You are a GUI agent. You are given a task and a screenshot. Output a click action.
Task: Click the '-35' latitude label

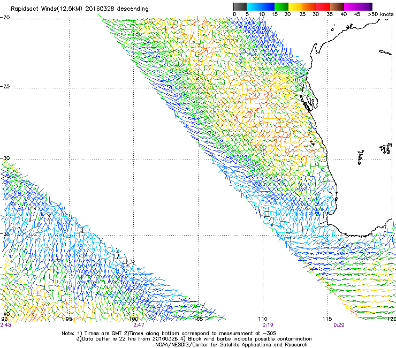point(5,233)
